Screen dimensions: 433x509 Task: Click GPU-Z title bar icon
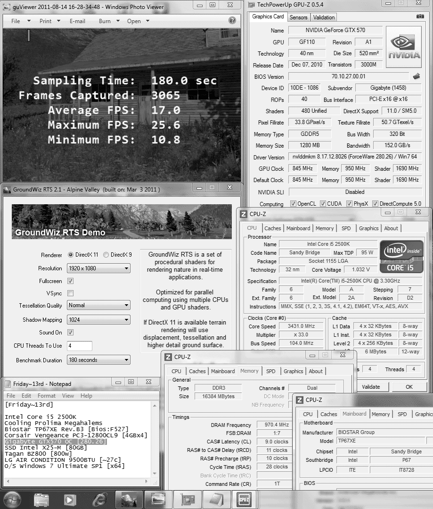[252, 5]
